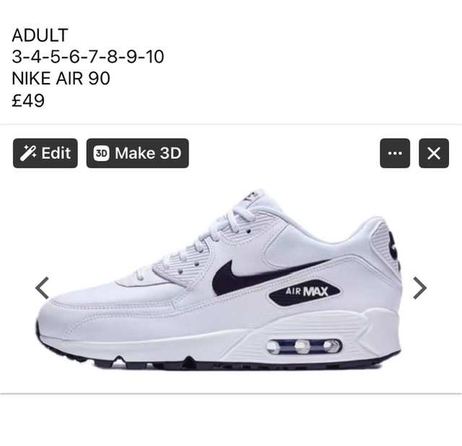462x446 pixels.
Task: Remove the photo with the X button
Action: pyautogui.click(x=434, y=153)
